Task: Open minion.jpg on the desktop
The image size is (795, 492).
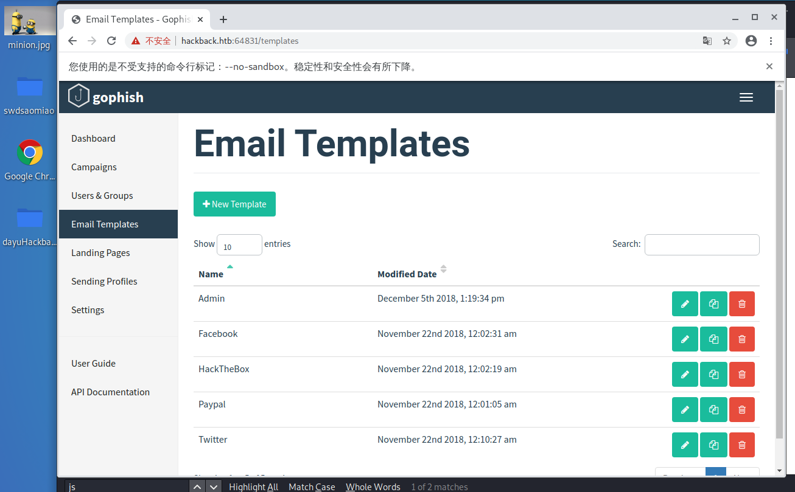Action: (29, 28)
